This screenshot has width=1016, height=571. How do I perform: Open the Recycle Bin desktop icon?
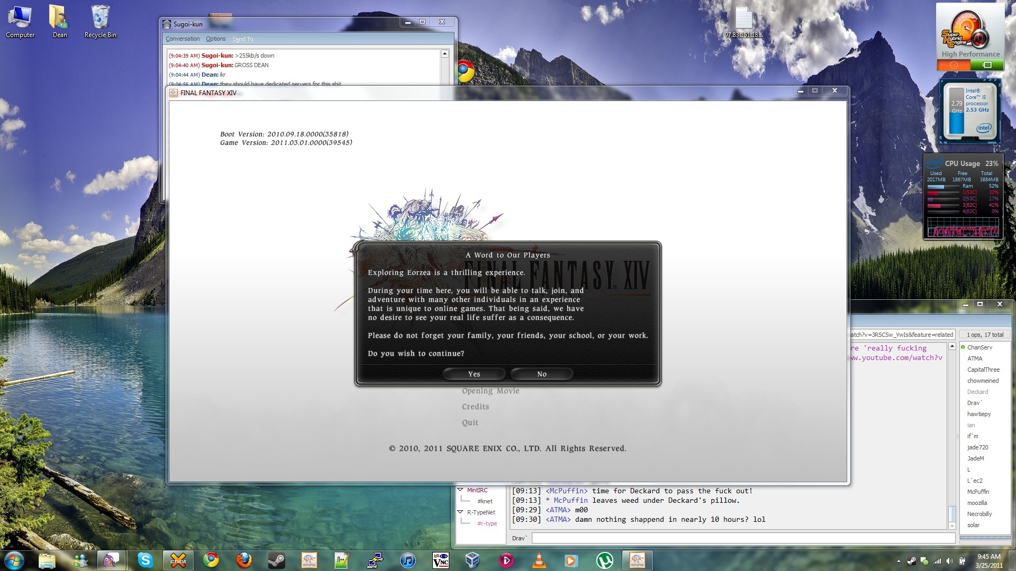(x=100, y=22)
